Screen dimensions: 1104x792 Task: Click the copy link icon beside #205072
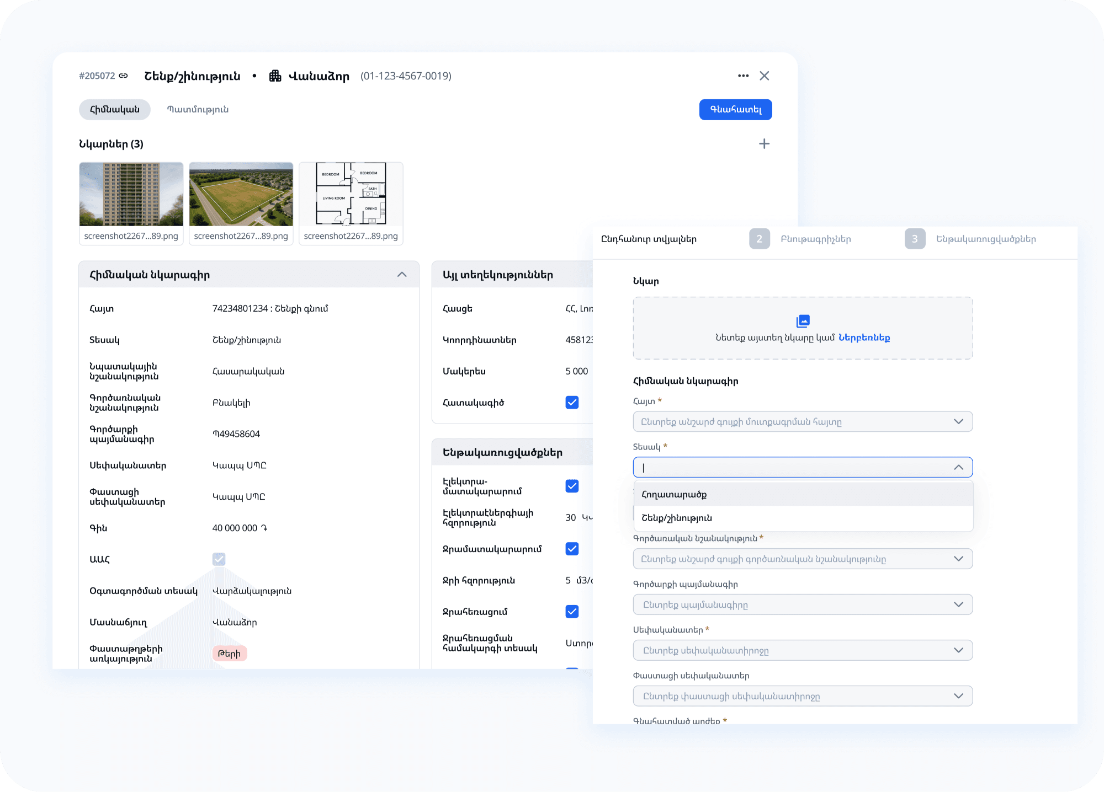123,76
